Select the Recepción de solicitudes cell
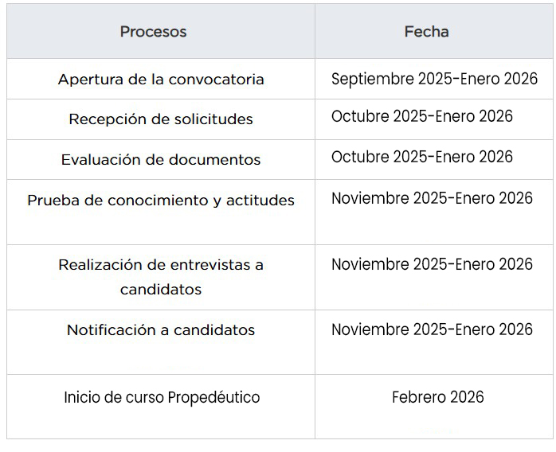 (x=161, y=119)
